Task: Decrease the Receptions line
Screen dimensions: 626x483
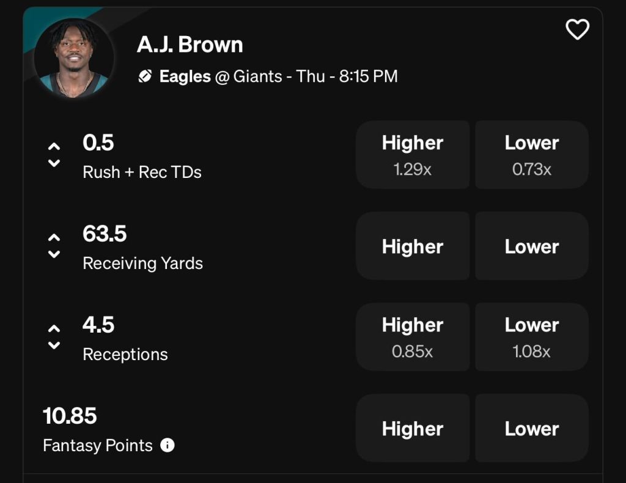Action: pyautogui.click(x=54, y=345)
